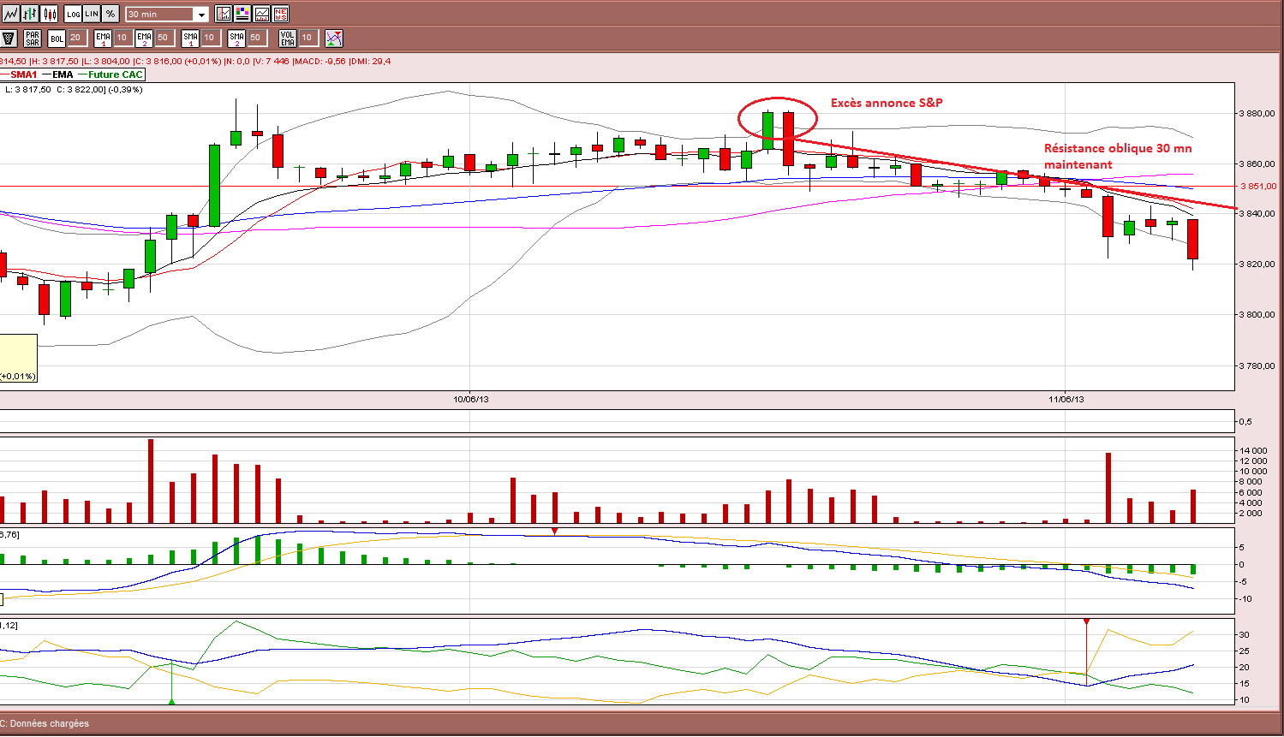Click the 'Données chargées' status bar text
The width and height of the screenshot is (1284, 737).
click(50, 723)
